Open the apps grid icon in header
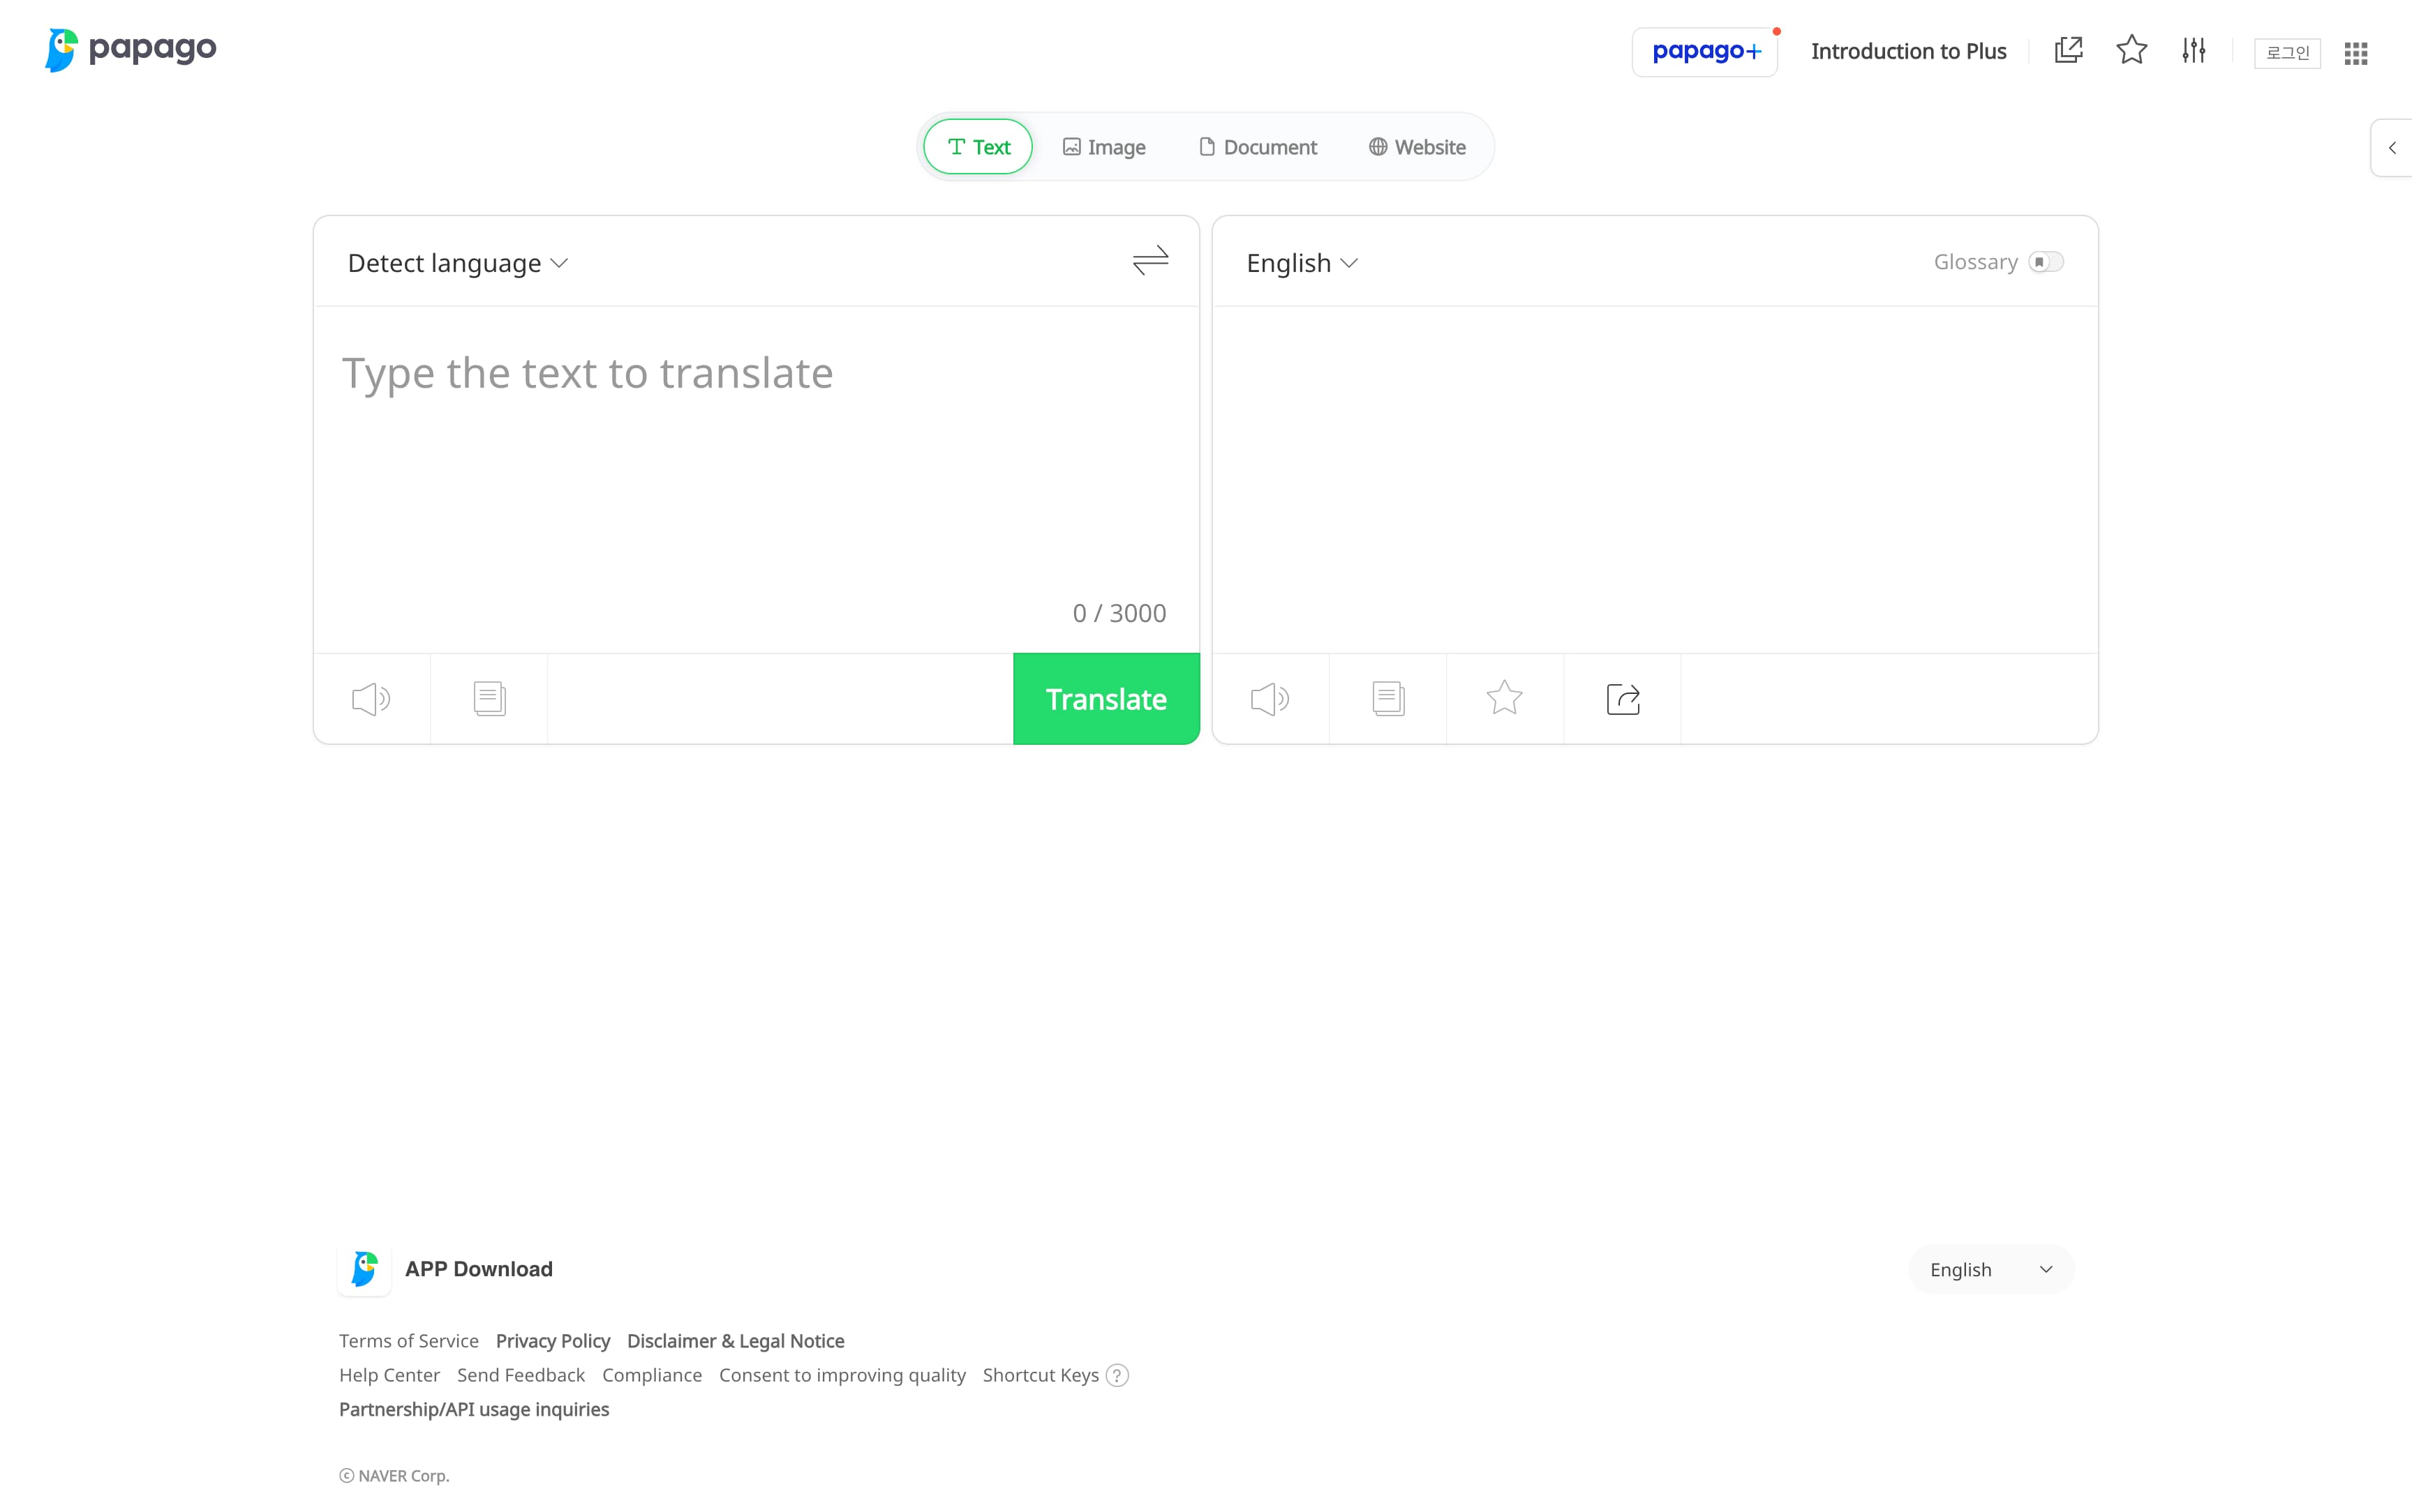This screenshot has height=1512, width=2412. click(2355, 53)
